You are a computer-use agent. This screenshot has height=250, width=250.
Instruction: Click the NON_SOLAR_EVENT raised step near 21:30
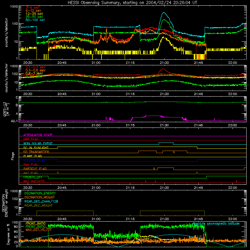click(x=166, y=142)
